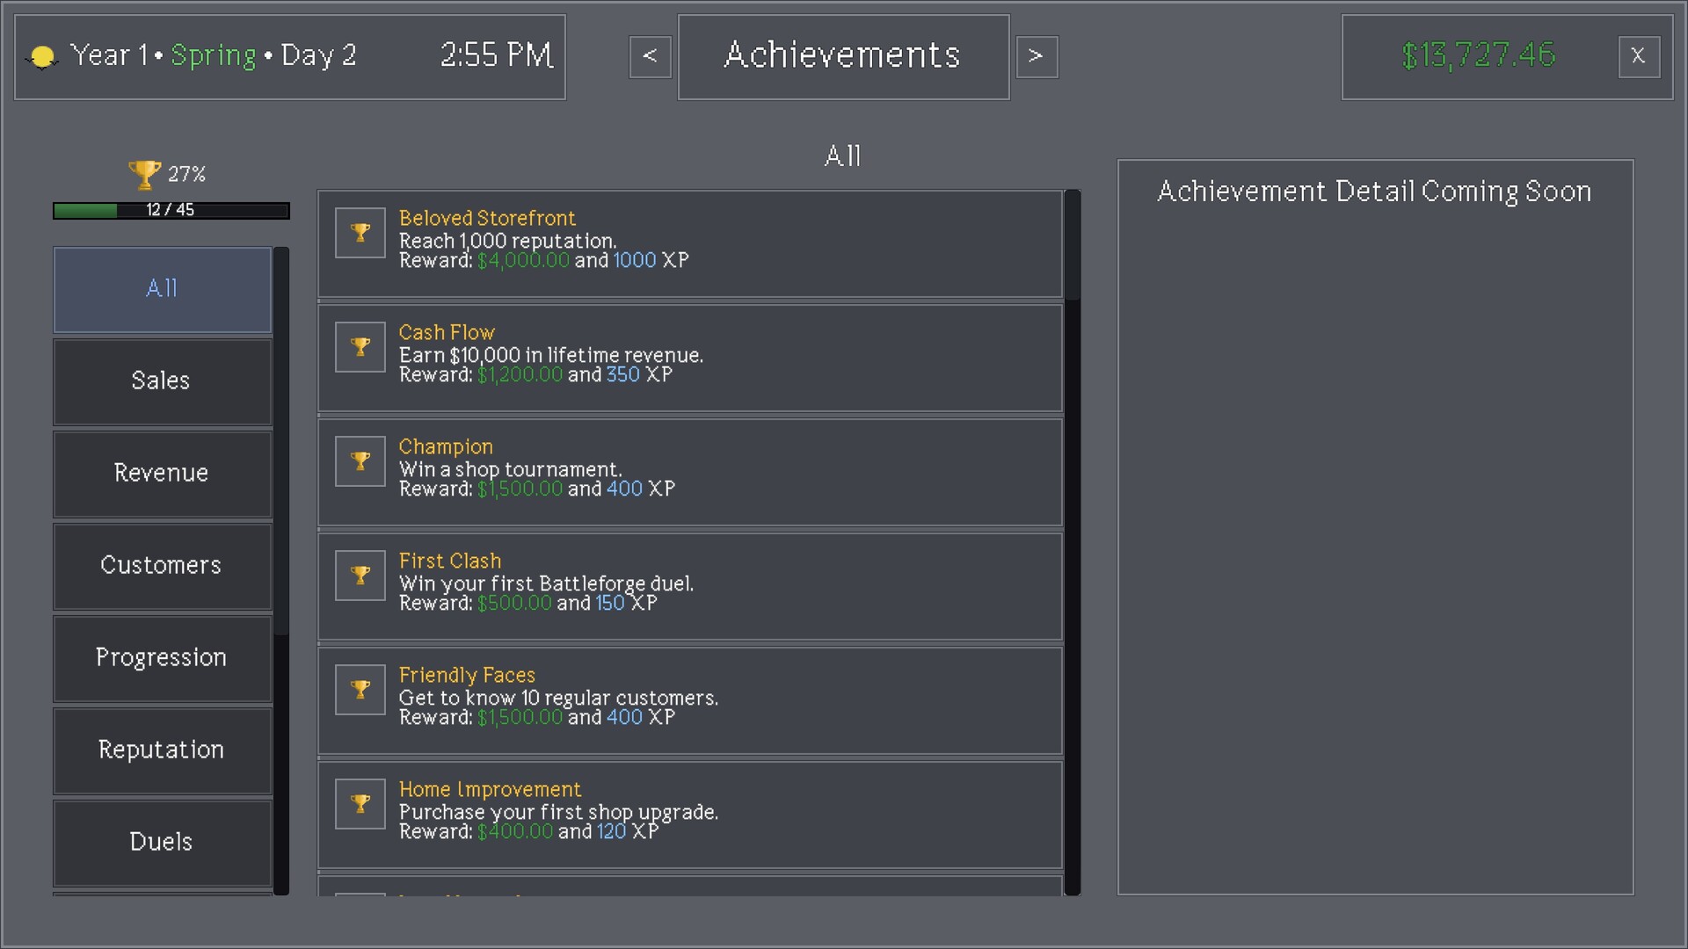Open the Revenue category
The height and width of the screenshot is (949, 1688).
coord(163,474)
